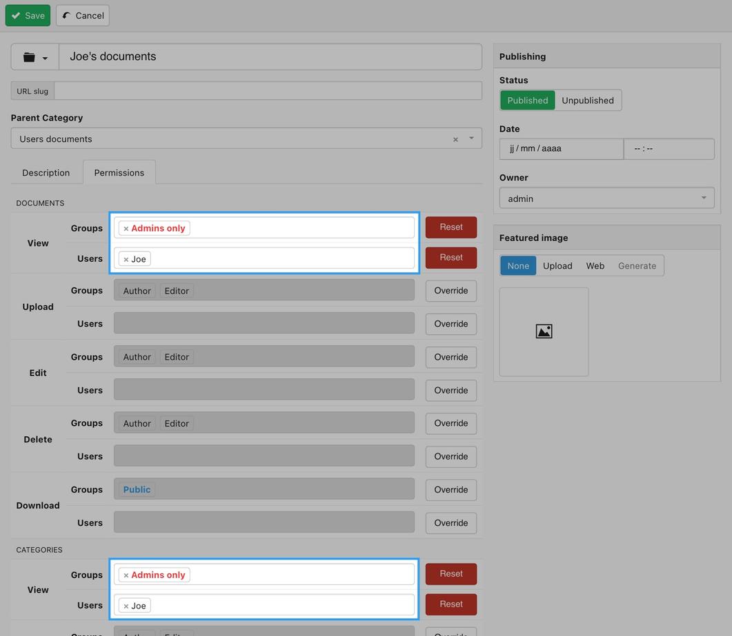Click the featured image placeholder
Screen dimensions: 732x636
[544, 332]
